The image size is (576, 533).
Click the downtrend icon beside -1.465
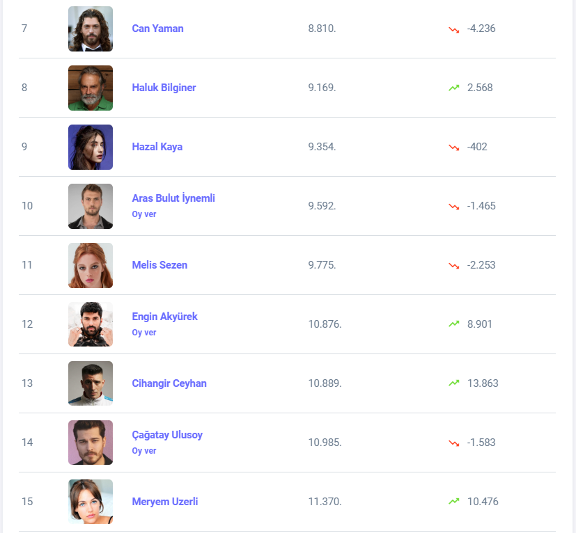[454, 207]
